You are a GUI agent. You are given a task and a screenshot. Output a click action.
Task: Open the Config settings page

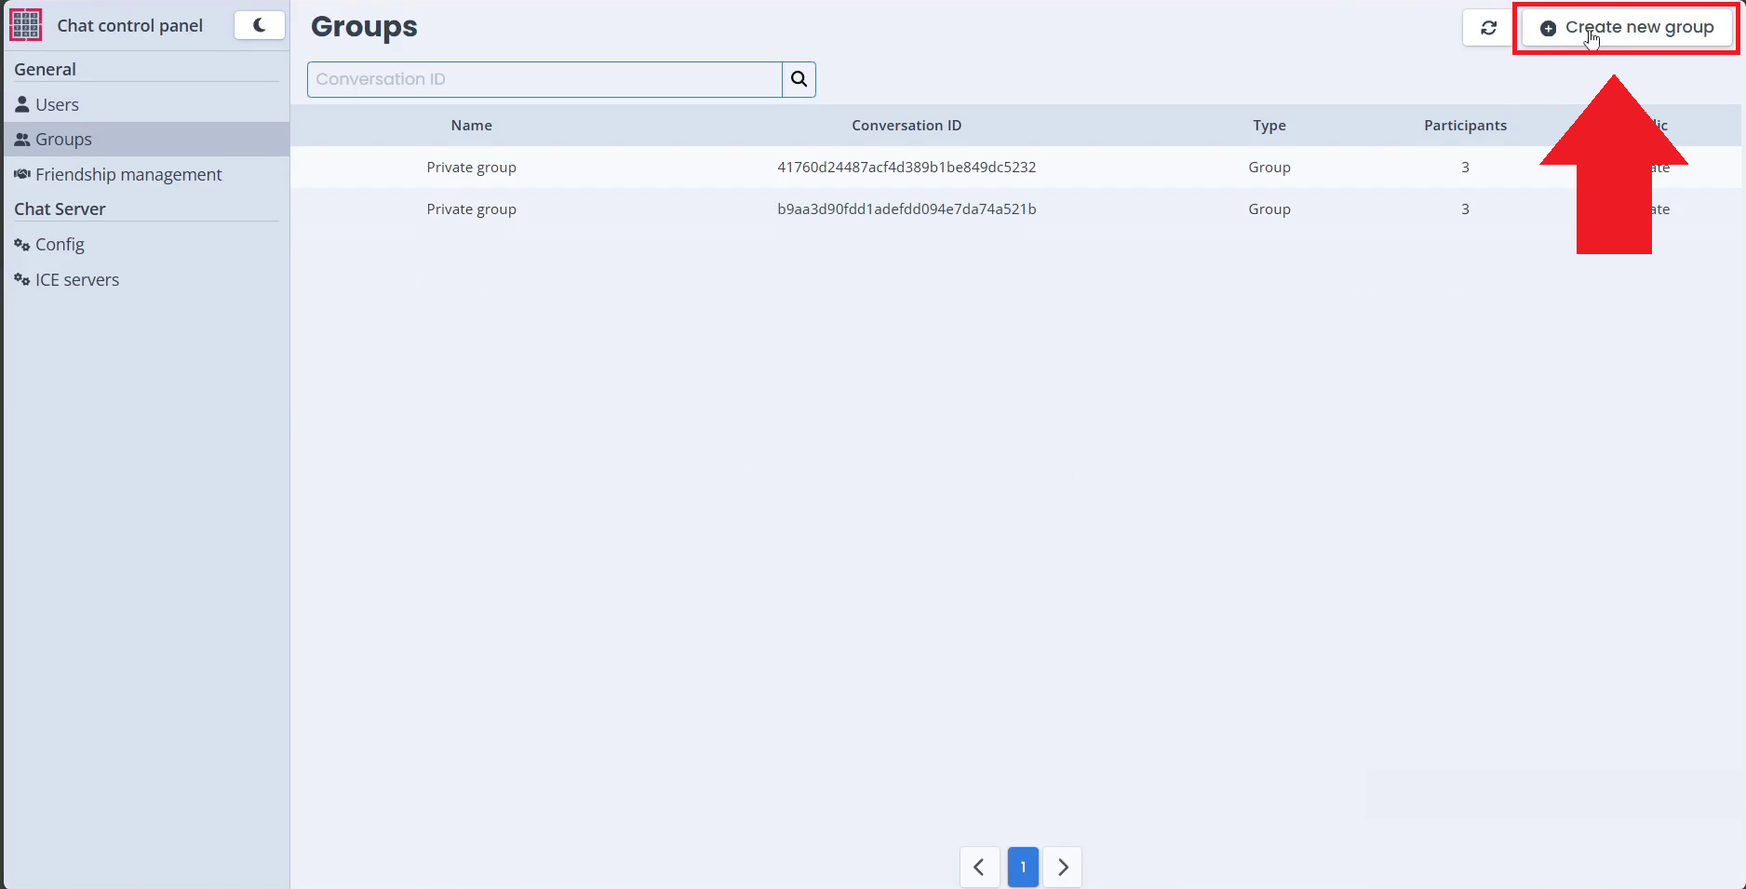coord(60,245)
